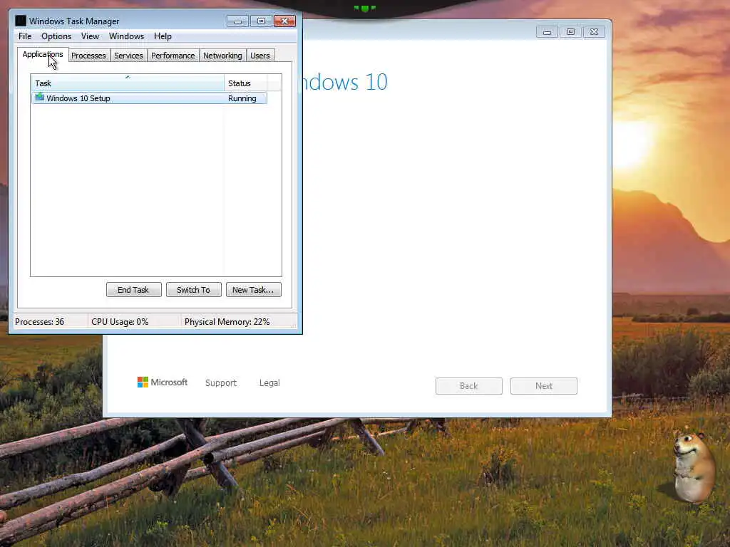Click the End Task button
The width and height of the screenshot is (730, 547).
pos(133,290)
